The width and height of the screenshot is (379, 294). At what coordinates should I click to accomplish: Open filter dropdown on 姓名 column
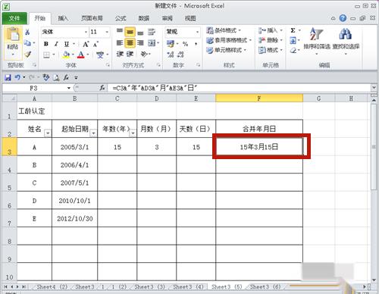(48, 133)
